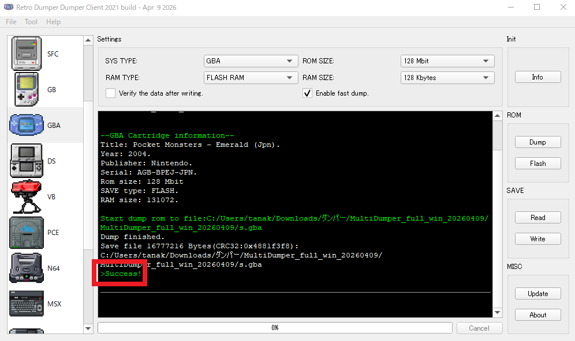The height and width of the screenshot is (341, 575).
Task: Select the MSX computer icon
Action: click(x=27, y=304)
